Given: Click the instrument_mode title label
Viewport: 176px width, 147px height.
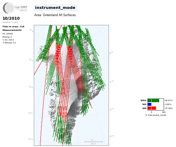Looking at the screenshot, I should pyautogui.click(x=55, y=8).
